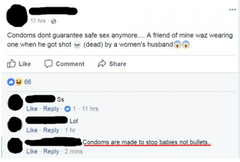240x162 pixels.
Task: Click the post author's profile picture
Action: (17, 15)
